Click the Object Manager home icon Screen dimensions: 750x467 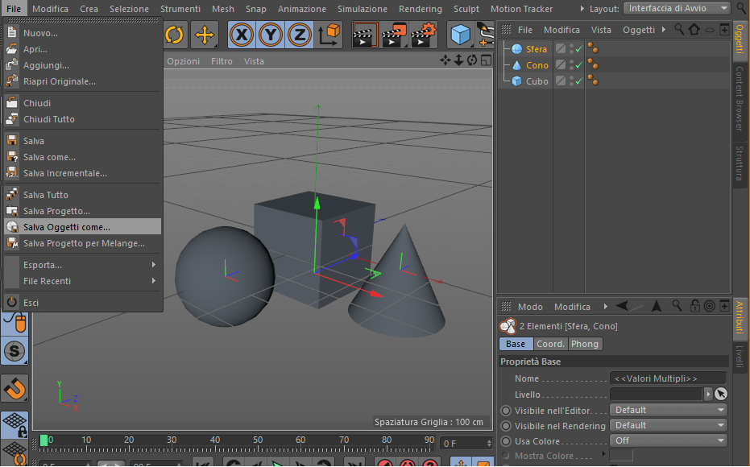coord(694,30)
